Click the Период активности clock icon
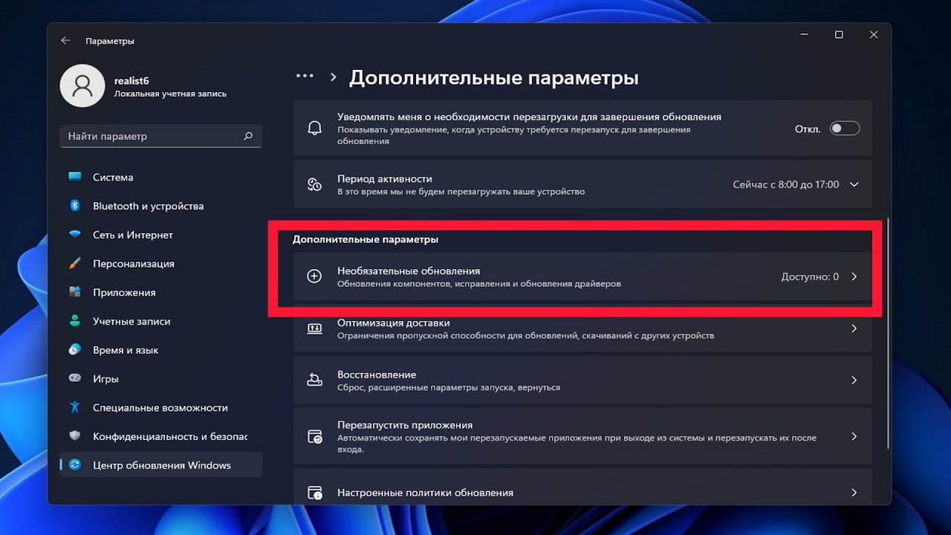 coord(314,184)
